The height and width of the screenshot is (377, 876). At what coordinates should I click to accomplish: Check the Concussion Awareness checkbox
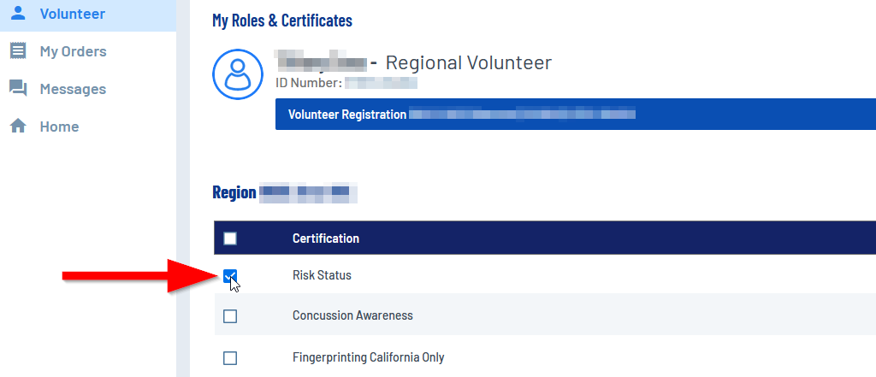tap(230, 316)
